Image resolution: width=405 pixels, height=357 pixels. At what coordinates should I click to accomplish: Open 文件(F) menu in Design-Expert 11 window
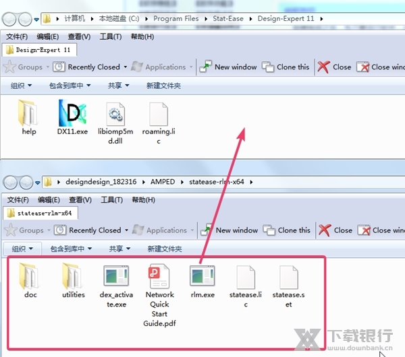coord(17,37)
